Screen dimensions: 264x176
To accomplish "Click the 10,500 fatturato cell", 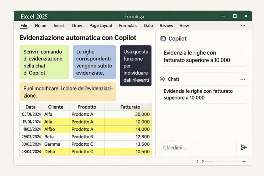I will [128, 152].
